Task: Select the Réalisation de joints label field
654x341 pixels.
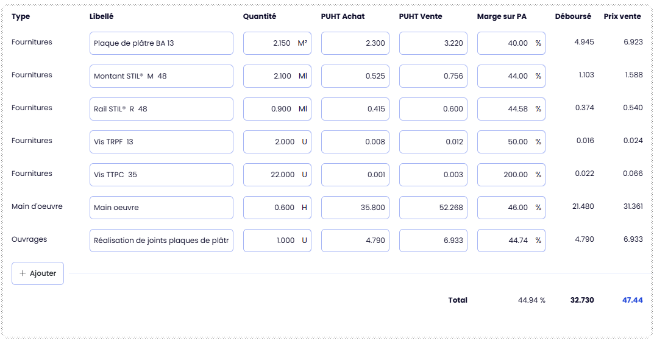Action: click(x=161, y=241)
